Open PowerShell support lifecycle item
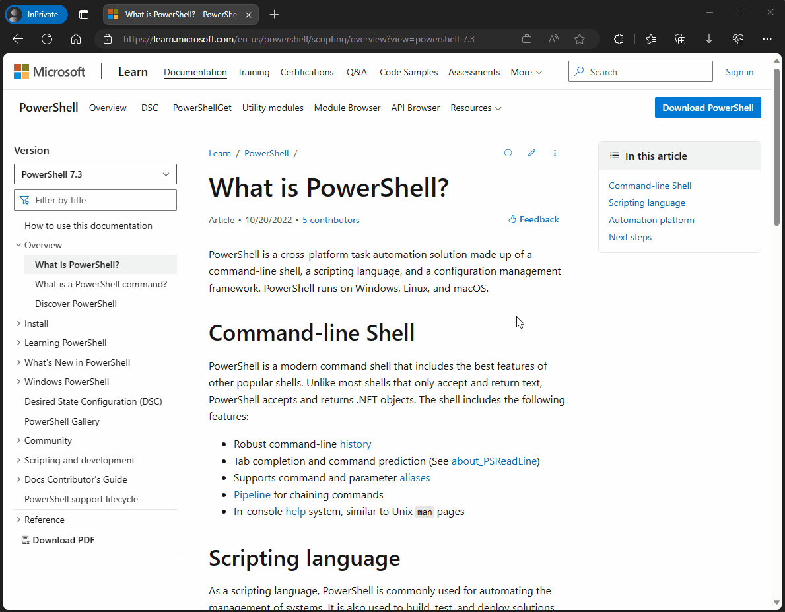785x612 pixels. pyautogui.click(x=81, y=499)
